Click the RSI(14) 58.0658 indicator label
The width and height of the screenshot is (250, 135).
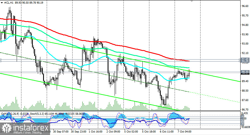76,114
